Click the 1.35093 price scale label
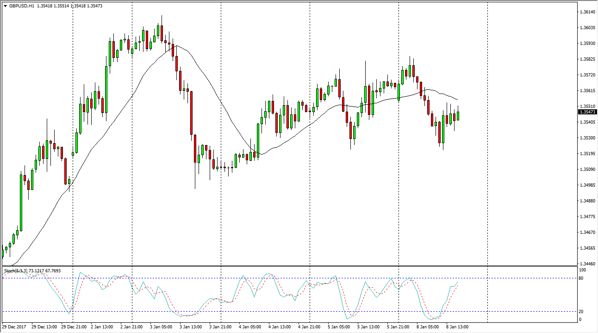This screenshot has width=598, height=333. click(x=588, y=170)
